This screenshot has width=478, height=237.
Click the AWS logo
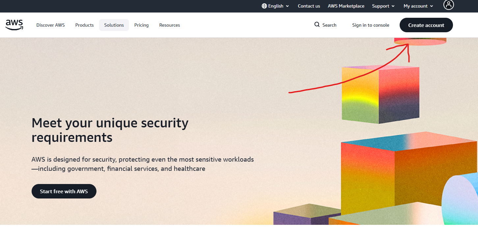tap(14, 25)
